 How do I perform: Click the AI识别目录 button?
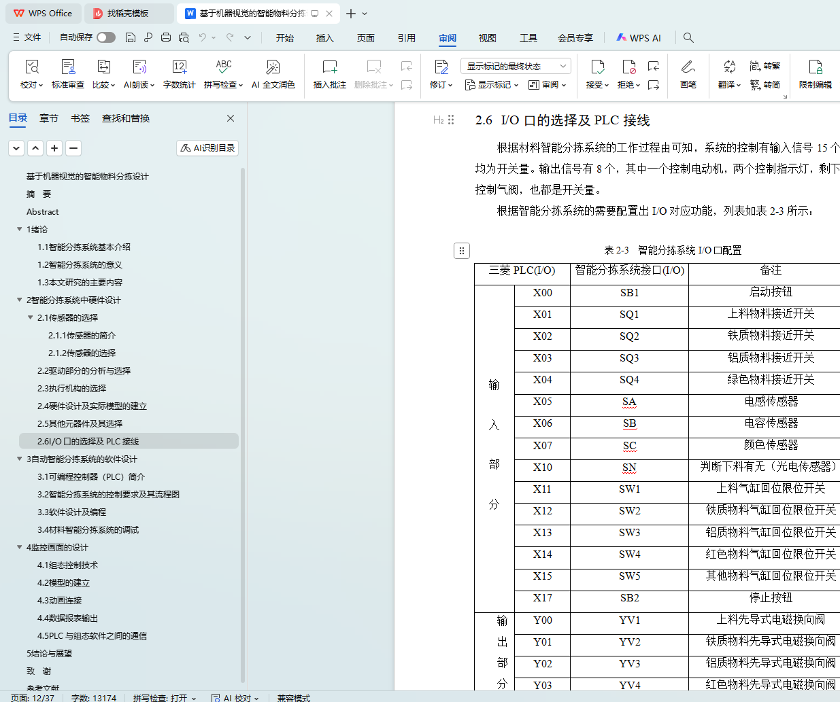[207, 148]
